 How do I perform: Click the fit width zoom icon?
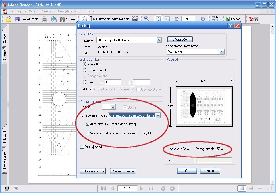(x=167, y=19)
